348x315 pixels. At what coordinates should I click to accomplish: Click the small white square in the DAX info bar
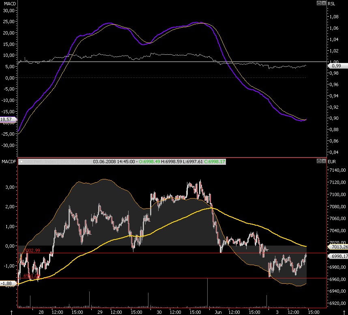tap(21, 162)
